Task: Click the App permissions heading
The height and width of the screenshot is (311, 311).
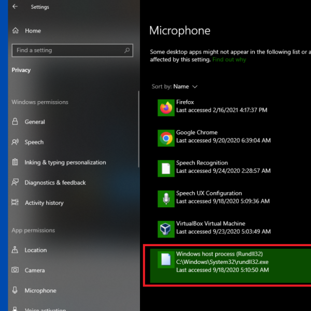Action: coord(33,230)
